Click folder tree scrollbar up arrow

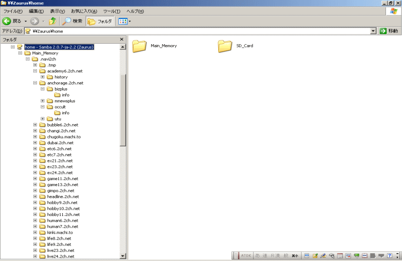pyautogui.click(x=123, y=47)
